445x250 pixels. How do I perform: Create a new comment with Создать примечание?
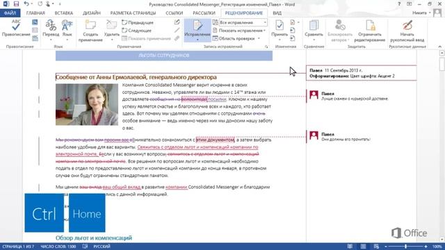90,31
